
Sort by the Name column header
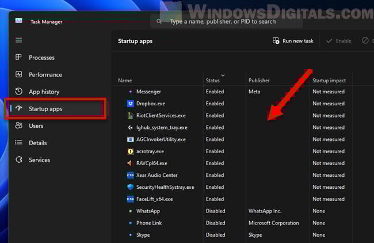pos(125,81)
